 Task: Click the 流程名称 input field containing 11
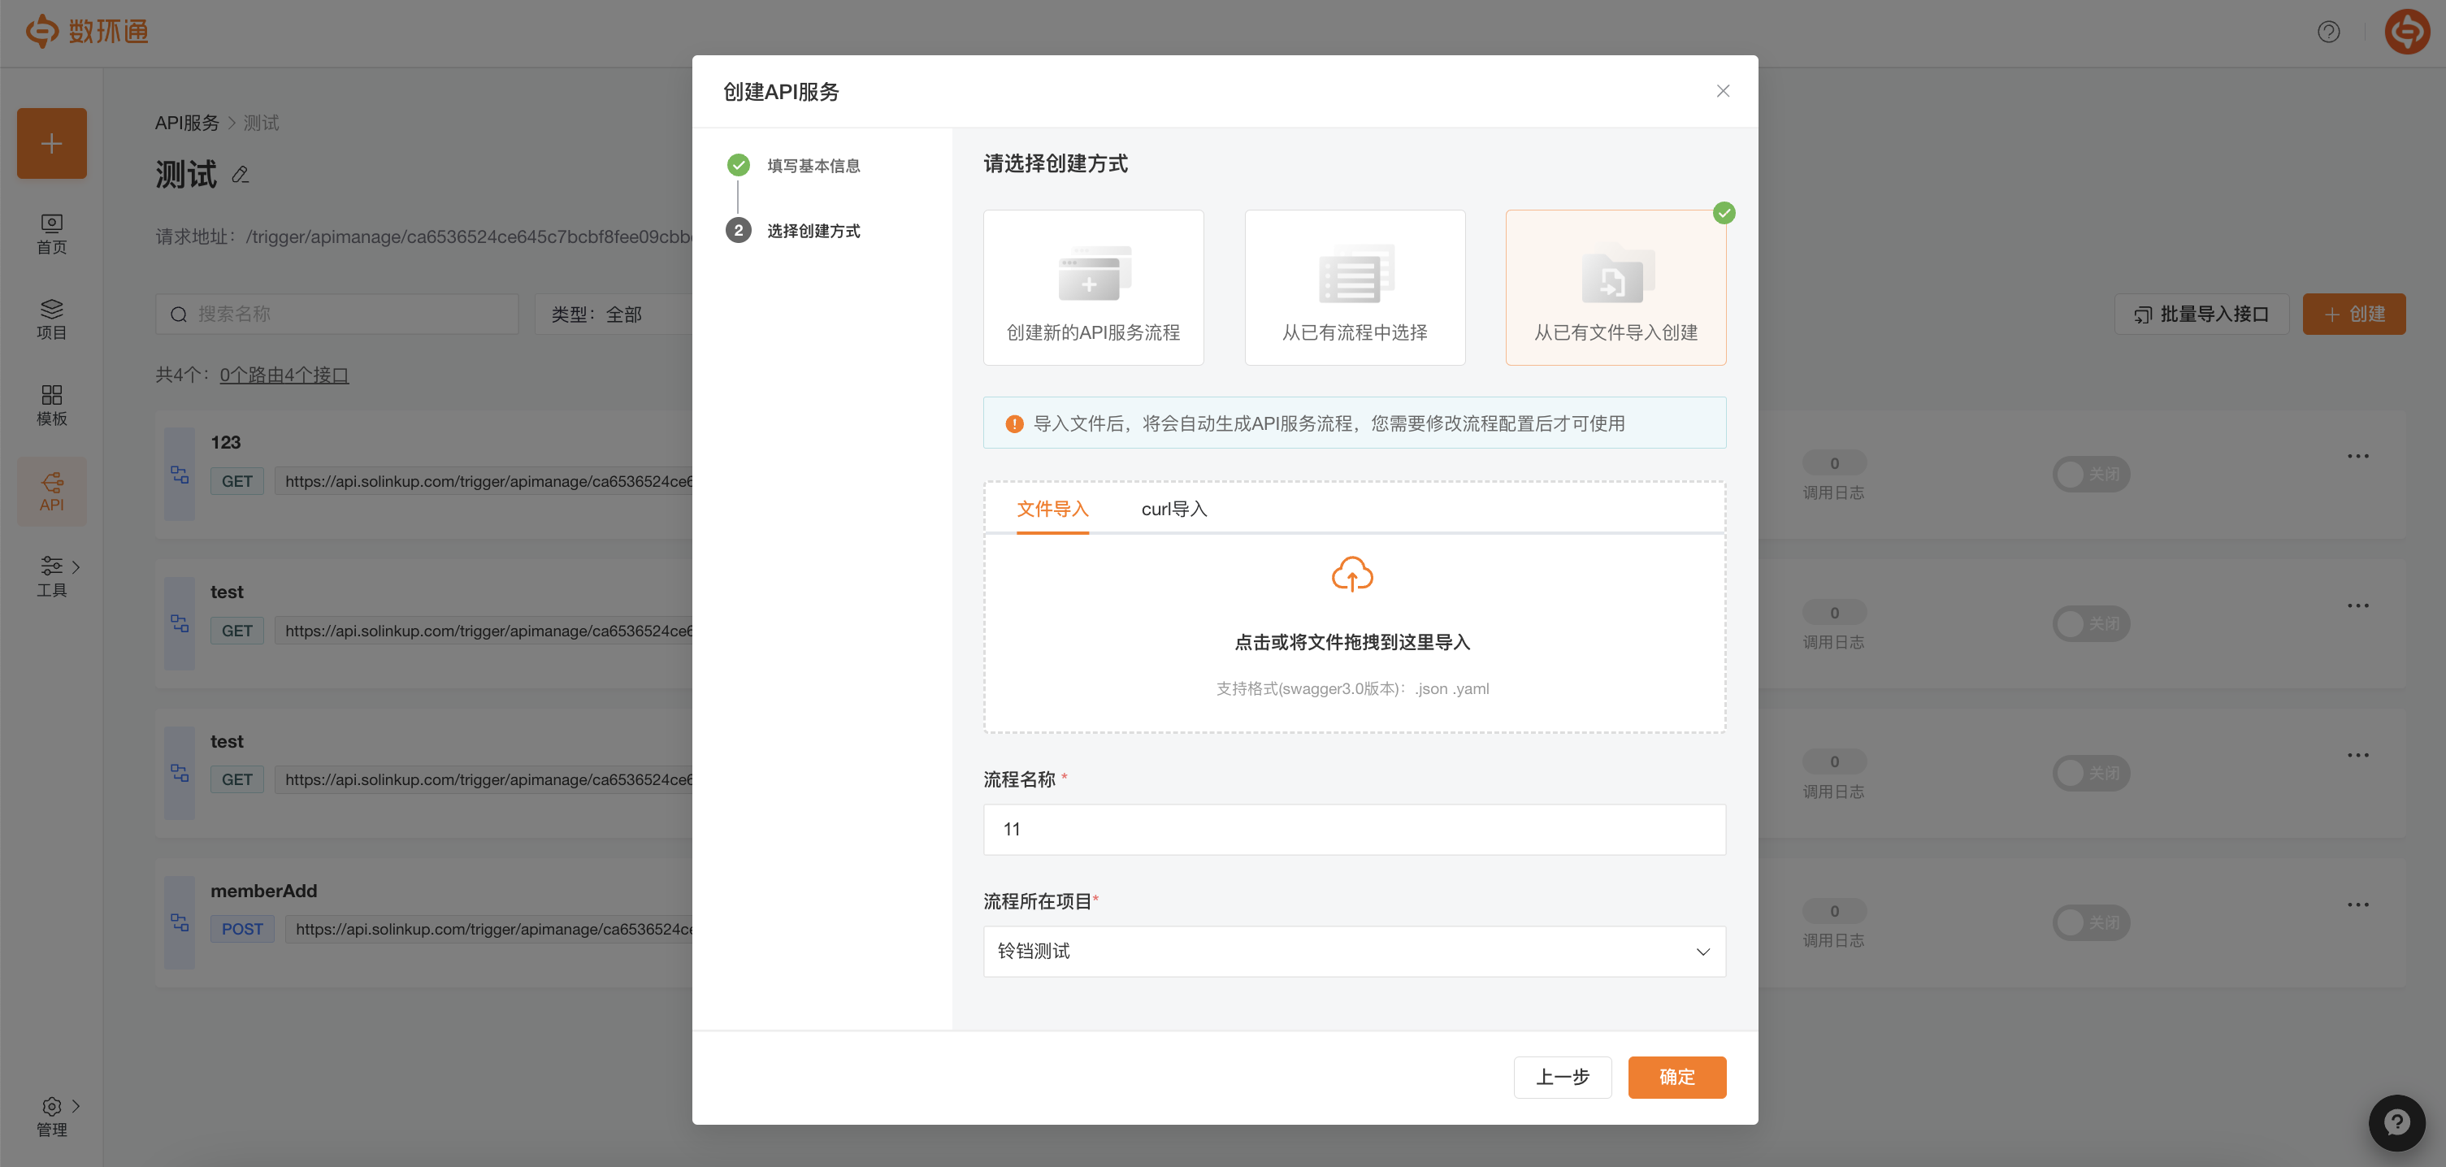tap(1354, 829)
